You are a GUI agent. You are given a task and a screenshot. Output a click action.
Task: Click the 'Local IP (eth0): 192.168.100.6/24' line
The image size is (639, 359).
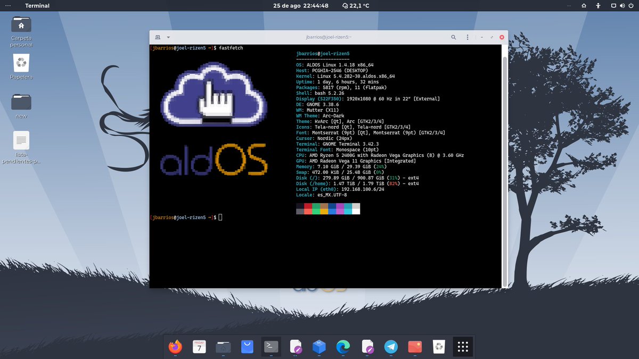(340, 189)
